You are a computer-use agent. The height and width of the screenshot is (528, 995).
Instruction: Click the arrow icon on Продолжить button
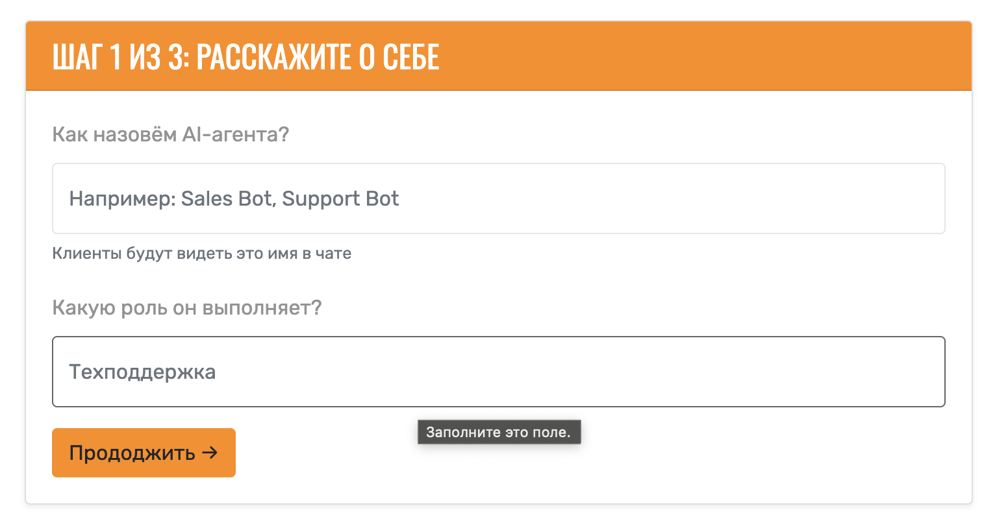(209, 453)
